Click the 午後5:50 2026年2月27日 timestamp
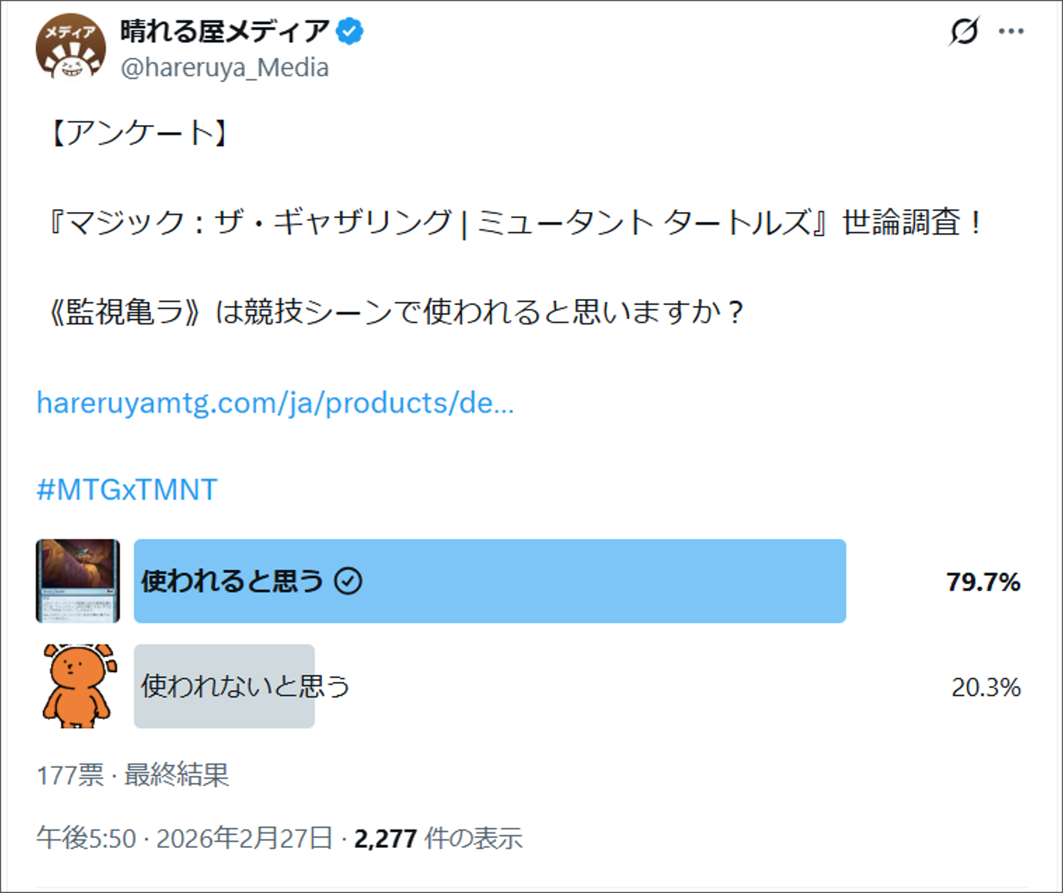This screenshot has height=893, width=1063. point(184,838)
